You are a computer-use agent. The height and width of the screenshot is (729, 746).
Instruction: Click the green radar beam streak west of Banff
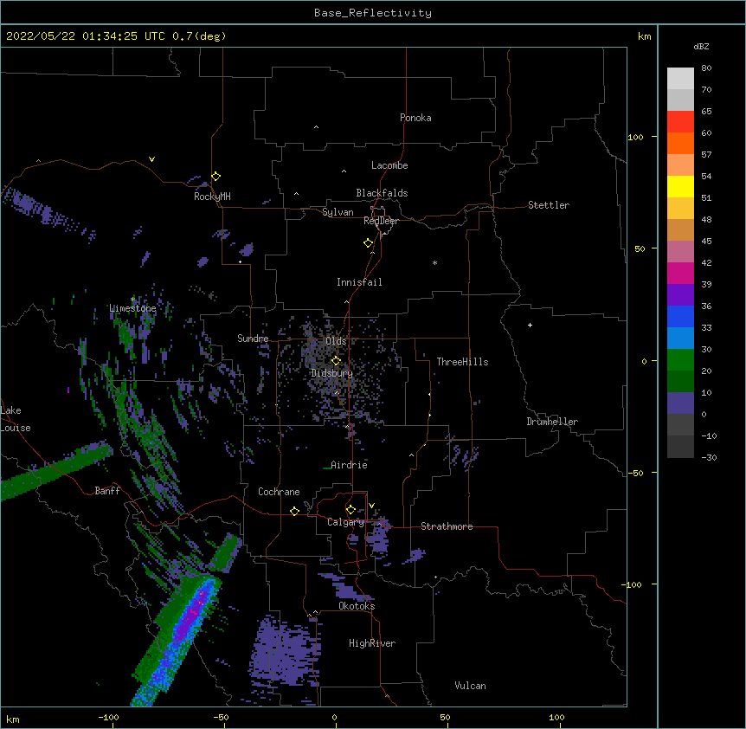tap(56, 470)
